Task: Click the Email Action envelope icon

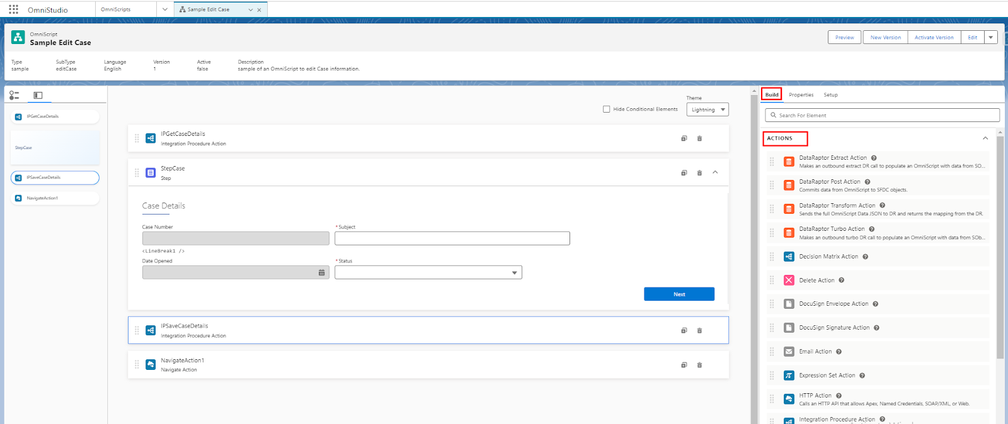Action: pos(789,352)
